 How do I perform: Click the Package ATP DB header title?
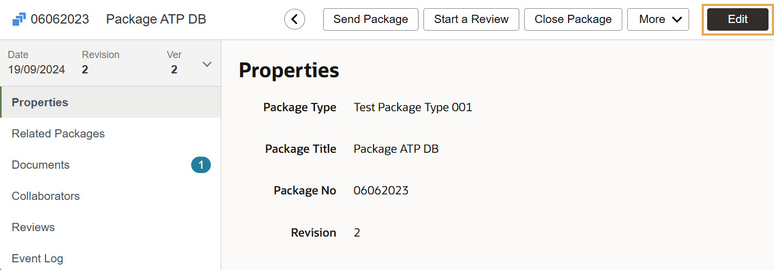156,20
